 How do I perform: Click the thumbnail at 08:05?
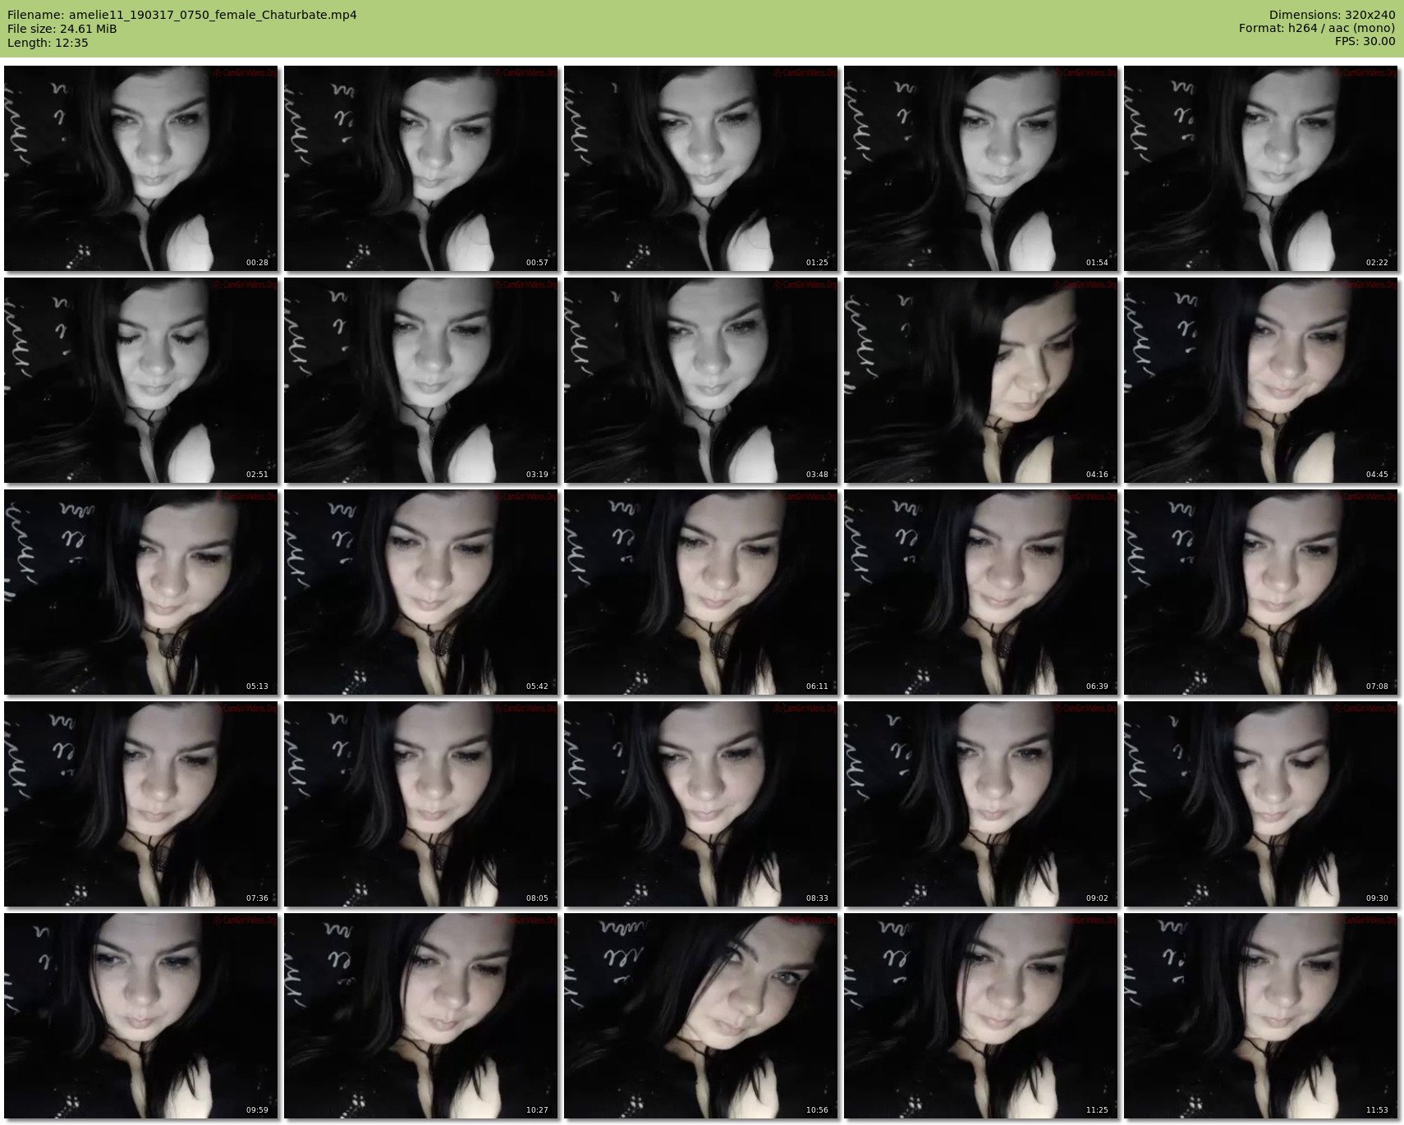coord(421,804)
